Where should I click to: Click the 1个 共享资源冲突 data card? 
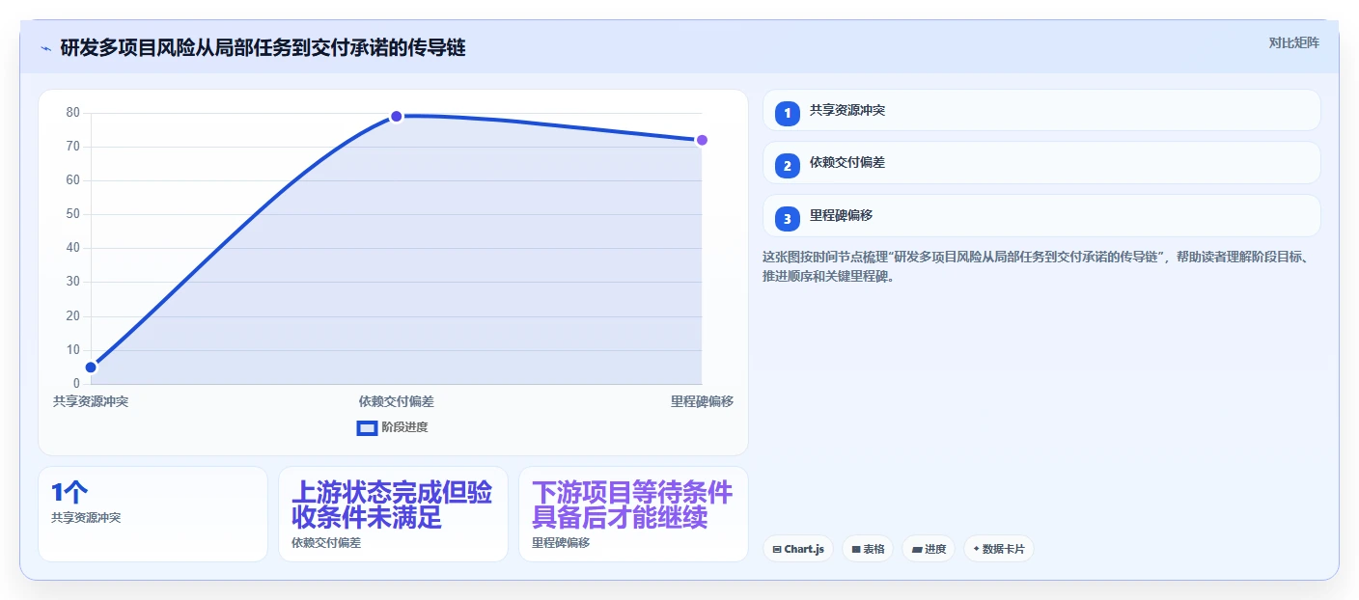click(x=153, y=514)
